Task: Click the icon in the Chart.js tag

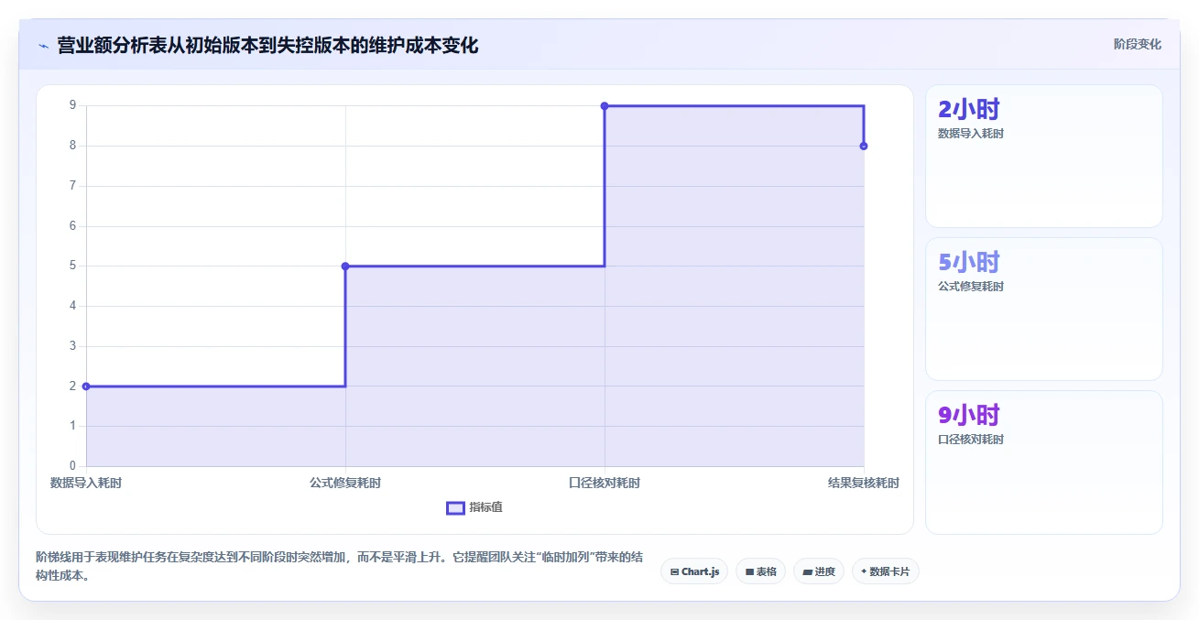Action: click(x=674, y=571)
